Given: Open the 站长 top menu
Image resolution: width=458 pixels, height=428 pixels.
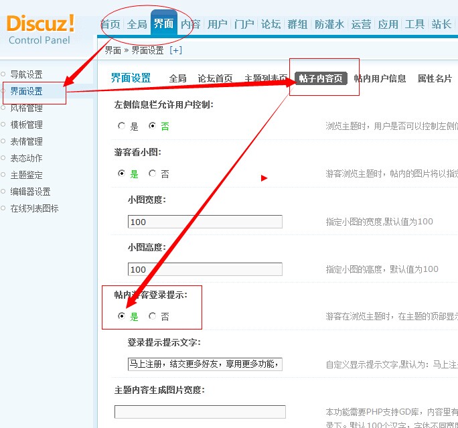Looking at the screenshot, I should coord(442,24).
